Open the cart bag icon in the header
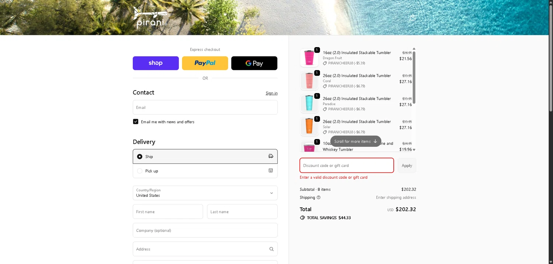 click(x=413, y=17)
